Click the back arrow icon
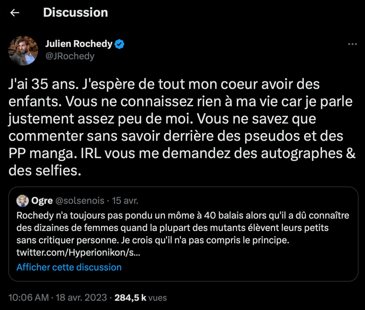365x310 pixels. coord(15,13)
